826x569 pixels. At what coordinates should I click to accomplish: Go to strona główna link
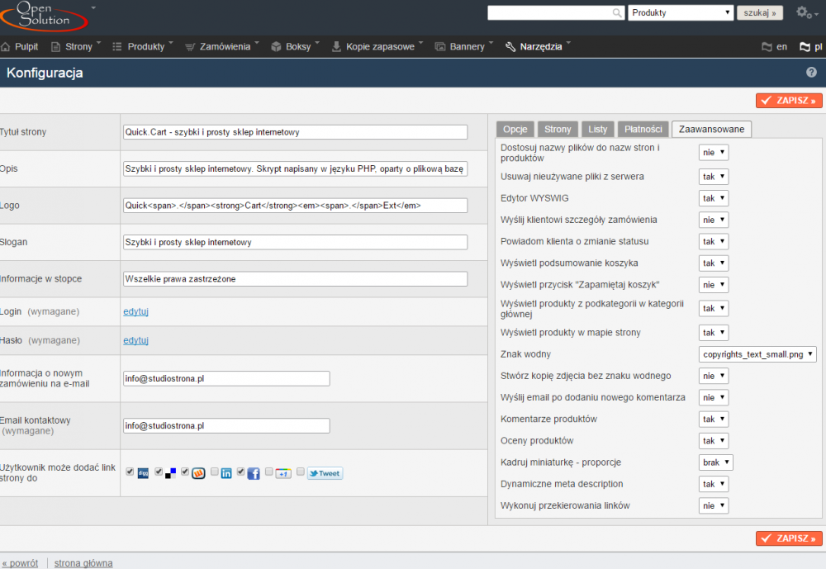(83, 563)
